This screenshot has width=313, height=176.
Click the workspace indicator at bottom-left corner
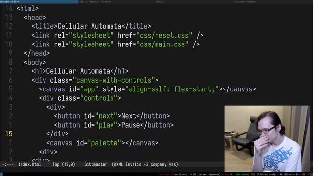click(1, 175)
